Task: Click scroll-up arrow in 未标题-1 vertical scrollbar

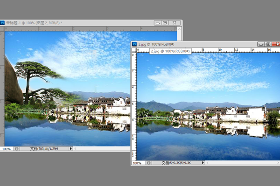Action: [180, 29]
